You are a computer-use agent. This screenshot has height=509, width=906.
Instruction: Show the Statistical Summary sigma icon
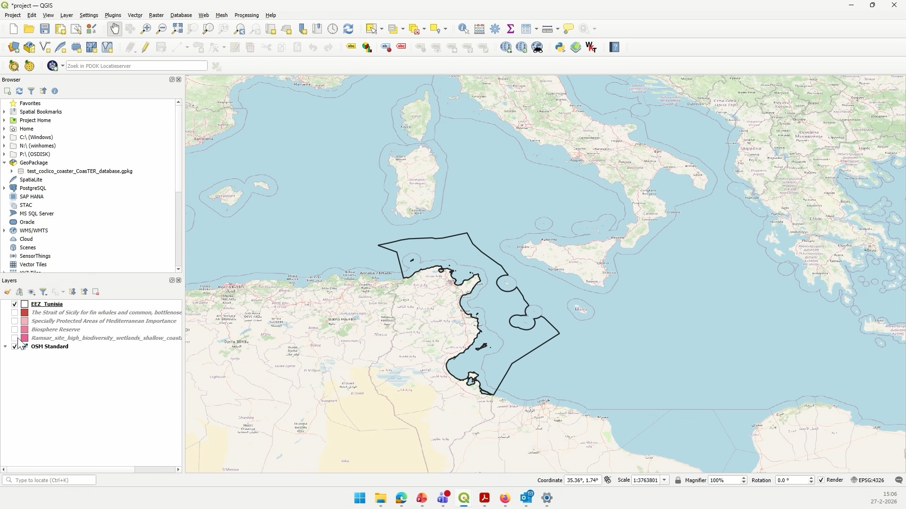(511, 29)
